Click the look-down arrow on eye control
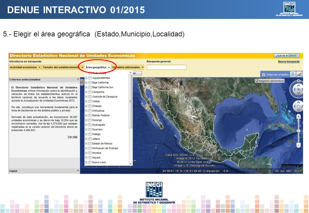This screenshot has width=309, height=213. coord(299,93)
